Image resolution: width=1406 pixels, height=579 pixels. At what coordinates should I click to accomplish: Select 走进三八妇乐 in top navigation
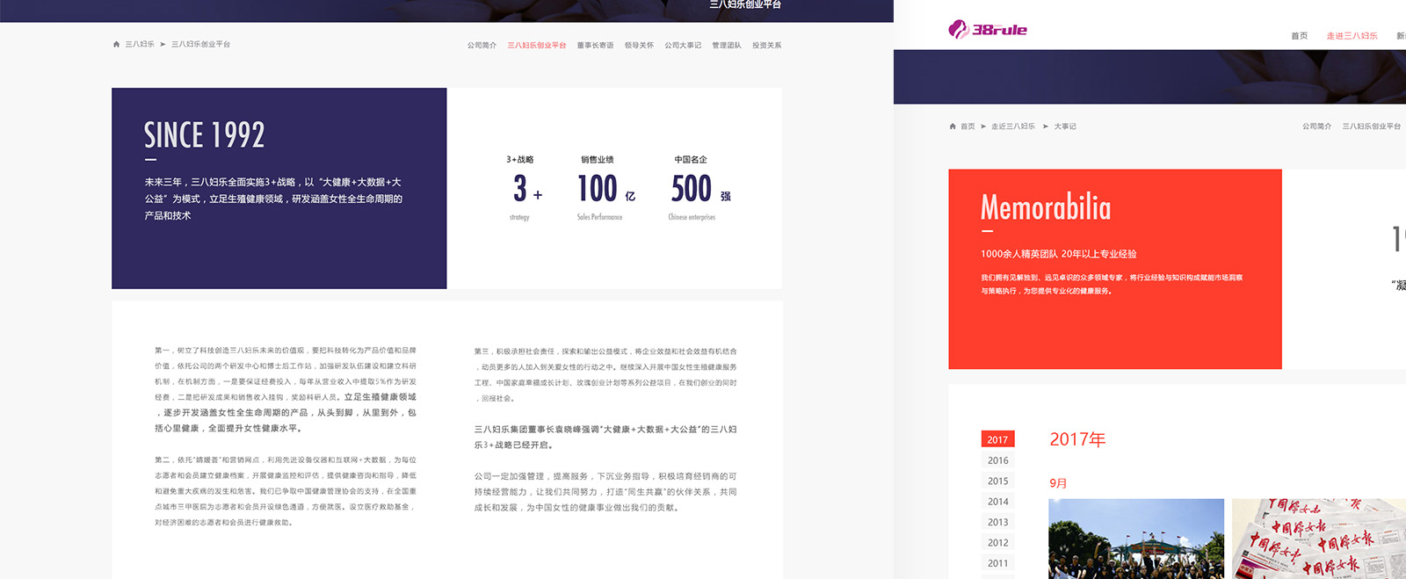click(x=1352, y=36)
